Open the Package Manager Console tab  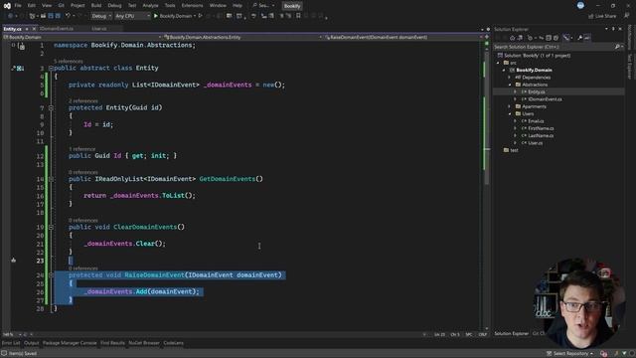(70, 343)
